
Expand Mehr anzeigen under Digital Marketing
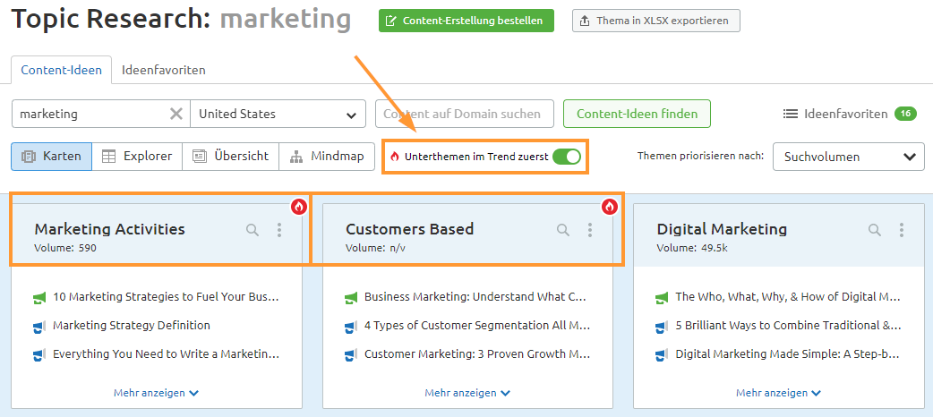click(778, 393)
